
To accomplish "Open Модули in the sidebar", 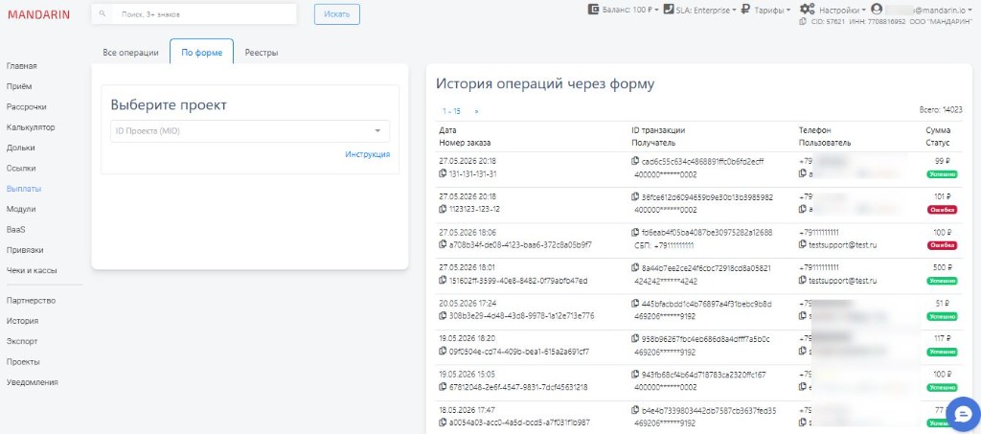I will [x=21, y=209].
